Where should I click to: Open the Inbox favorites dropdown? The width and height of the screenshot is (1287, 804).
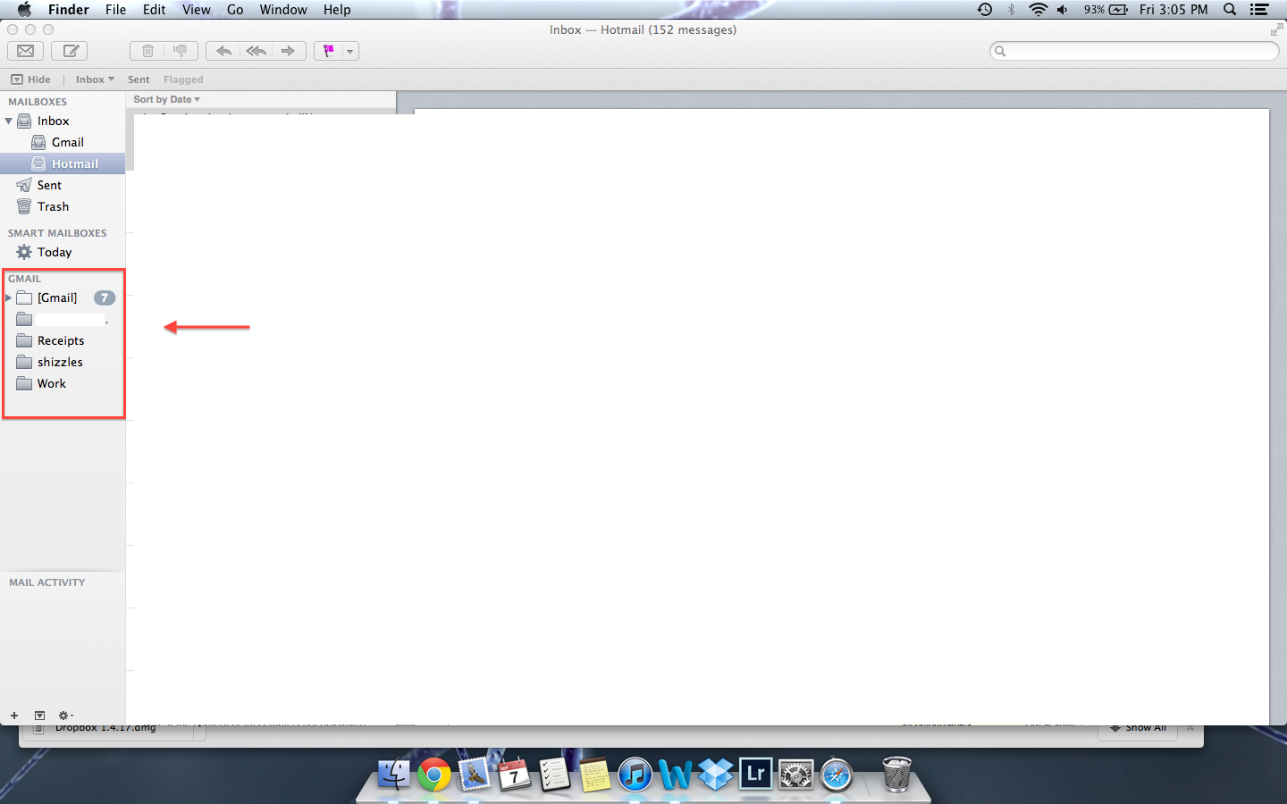point(95,80)
